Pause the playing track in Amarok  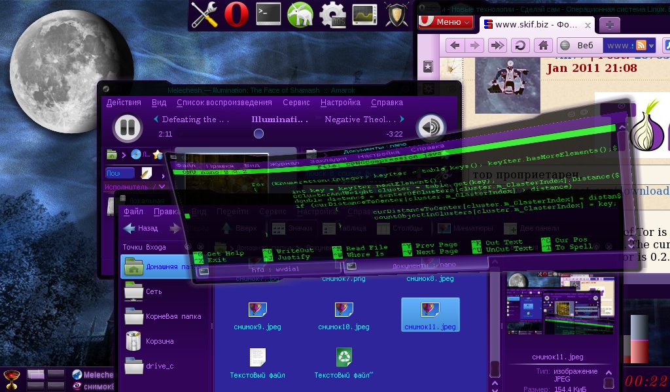click(x=127, y=127)
